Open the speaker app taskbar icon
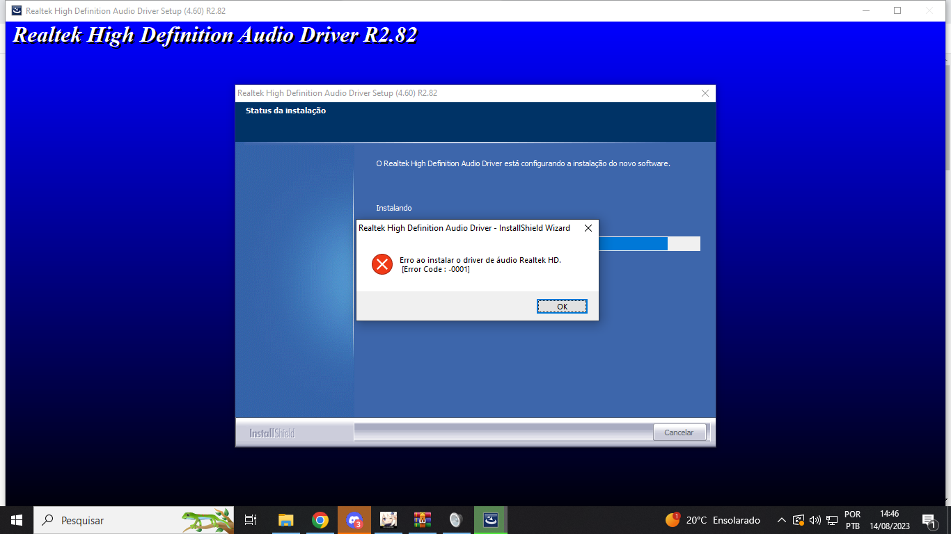 point(456,520)
